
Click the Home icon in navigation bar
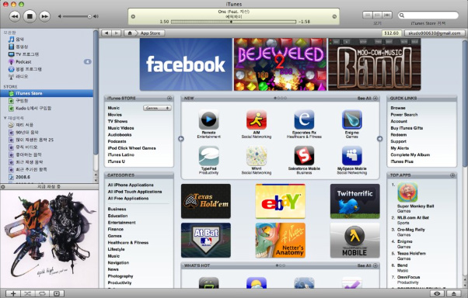130,33
